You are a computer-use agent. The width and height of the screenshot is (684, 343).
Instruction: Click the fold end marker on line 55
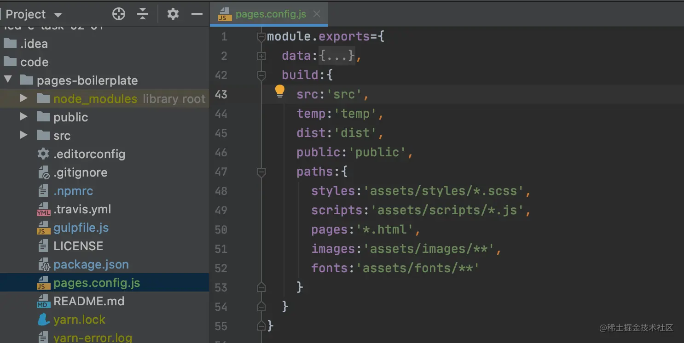point(261,326)
